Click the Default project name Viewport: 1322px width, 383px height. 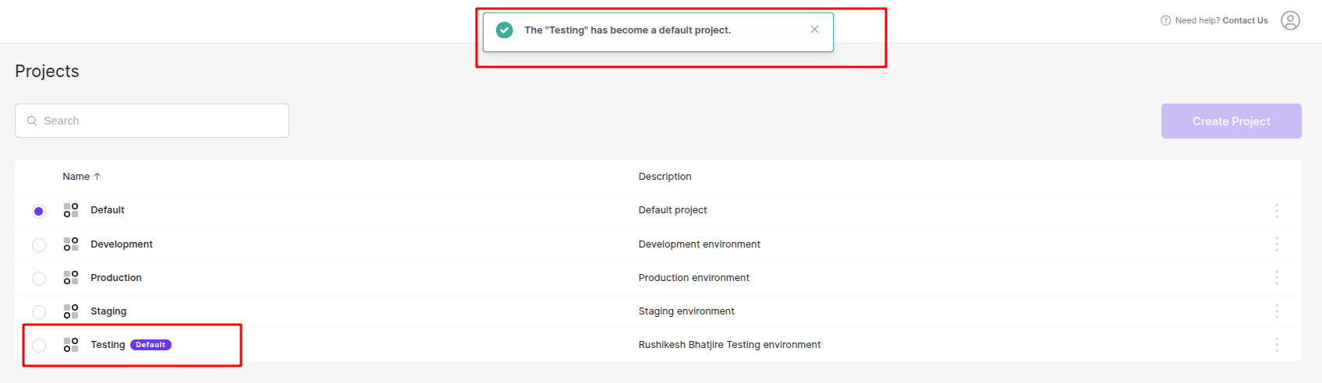tap(108, 210)
